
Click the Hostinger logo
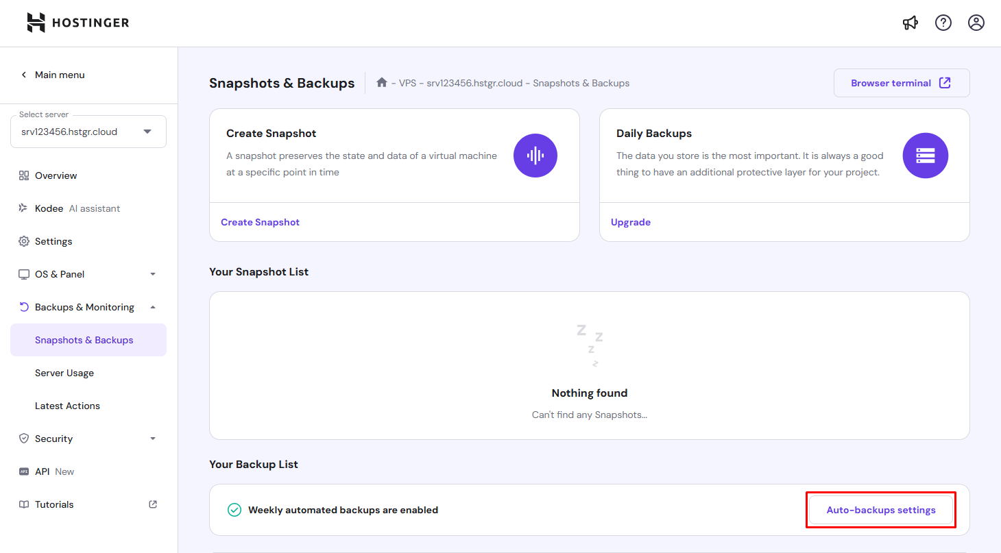(x=77, y=23)
